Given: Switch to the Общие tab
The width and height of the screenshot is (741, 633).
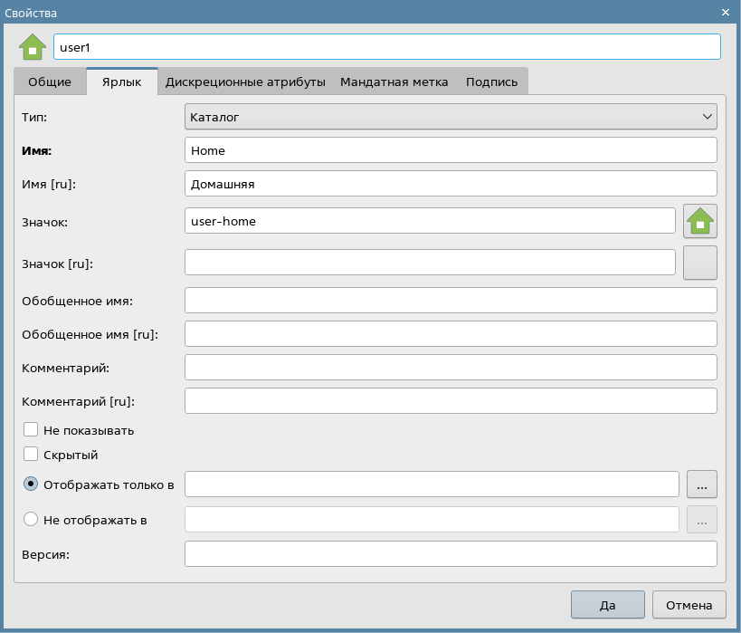Looking at the screenshot, I should (50, 82).
